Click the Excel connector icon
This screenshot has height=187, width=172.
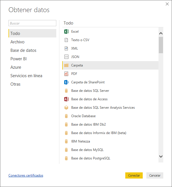tap(66, 32)
